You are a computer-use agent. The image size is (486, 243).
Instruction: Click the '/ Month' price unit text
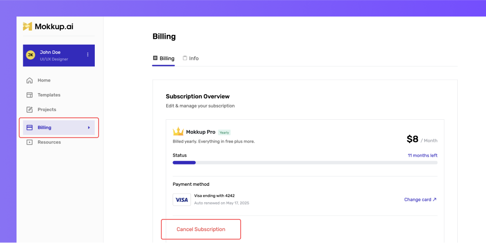(429, 141)
